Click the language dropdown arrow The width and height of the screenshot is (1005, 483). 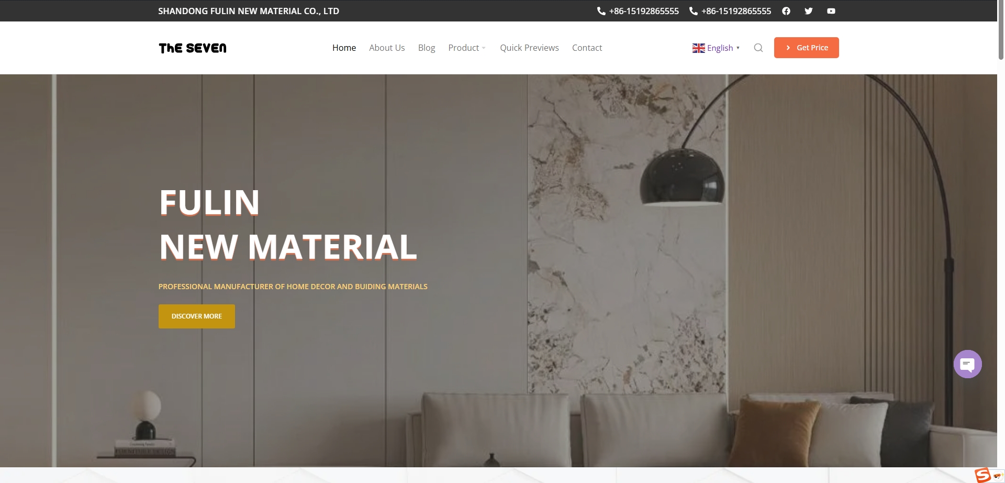click(x=738, y=48)
